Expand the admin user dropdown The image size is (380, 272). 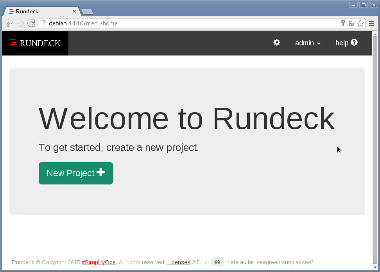308,43
